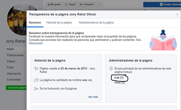Image resolution: width=181 pixels, height=110 pixels.
Task: Click the Jony Rahal profile picture
Action: click(x=17, y=19)
